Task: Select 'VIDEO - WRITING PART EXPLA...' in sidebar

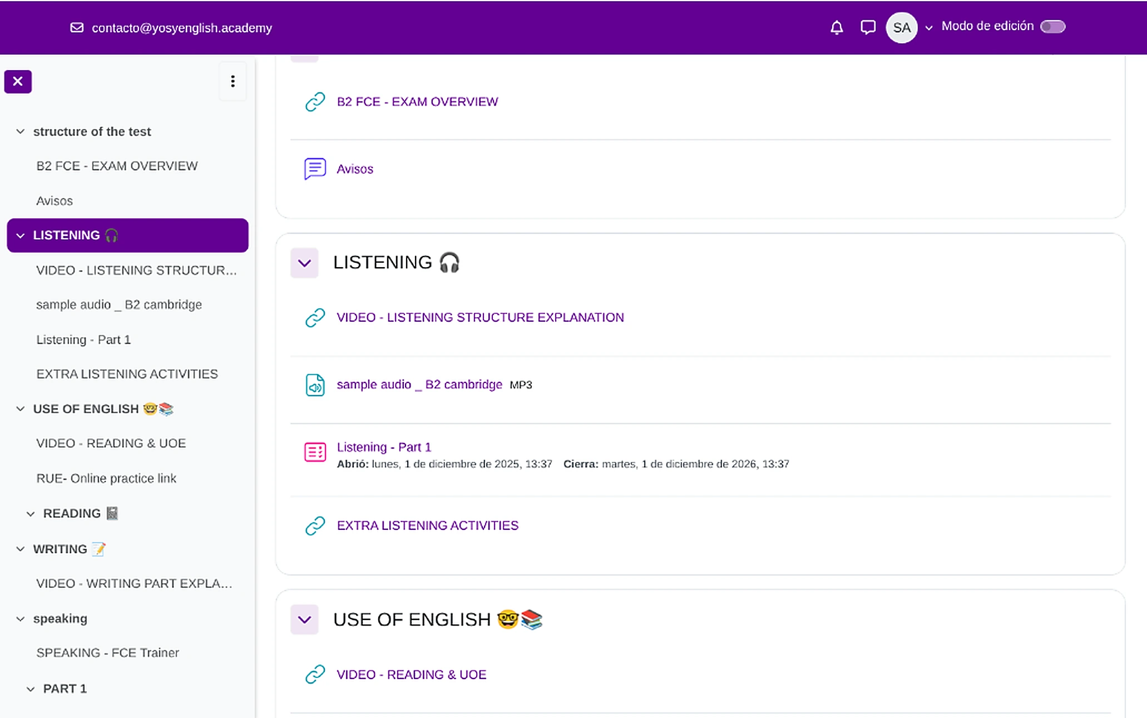Action: click(134, 583)
